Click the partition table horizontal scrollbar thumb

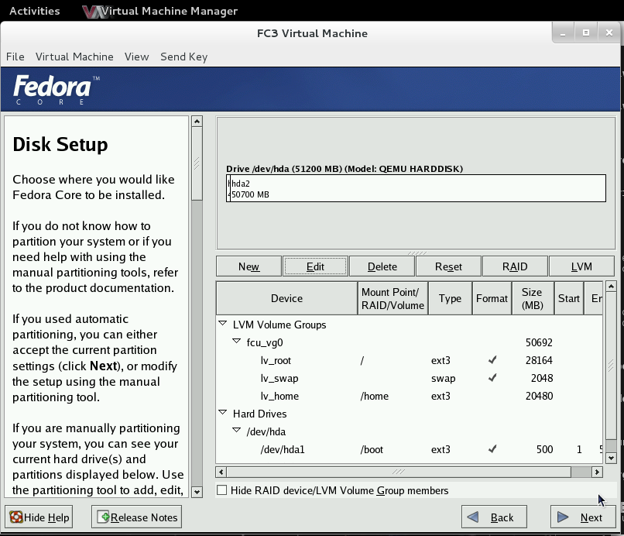[399, 472]
